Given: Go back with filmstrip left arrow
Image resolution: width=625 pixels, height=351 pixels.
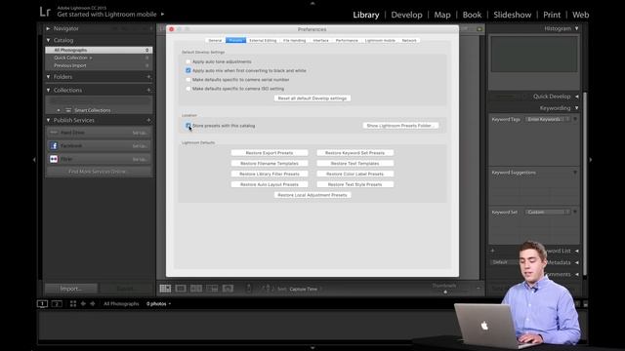Looking at the screenshot, I should [x=83, y=303].
